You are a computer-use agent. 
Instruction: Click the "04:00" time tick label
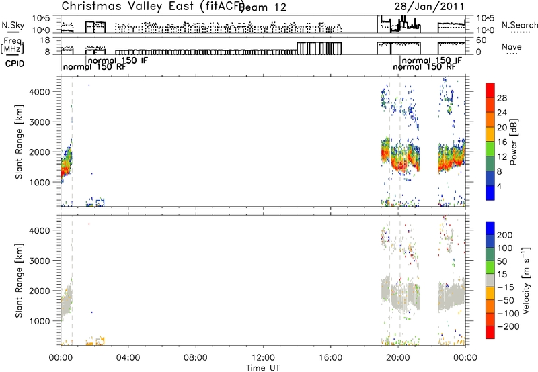(128, 358)
